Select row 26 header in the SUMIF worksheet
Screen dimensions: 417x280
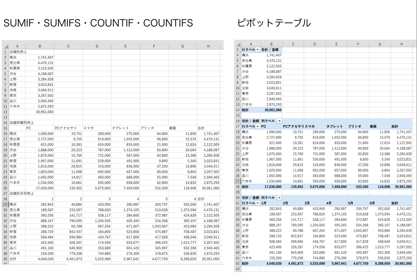point(6,188)
